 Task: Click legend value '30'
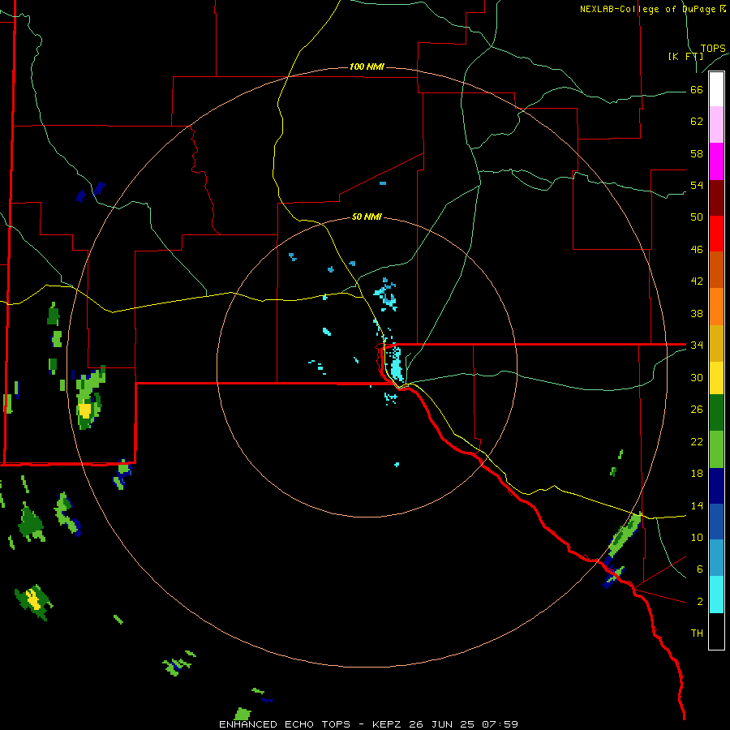697,377
